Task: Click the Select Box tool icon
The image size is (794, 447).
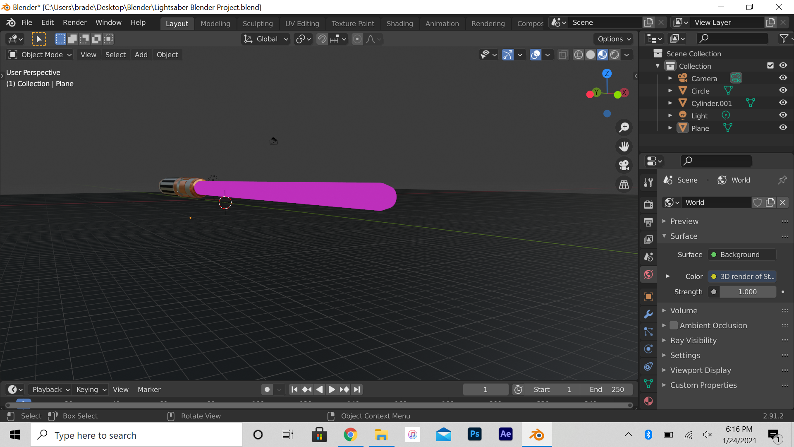Action: (x=38, y=39)
